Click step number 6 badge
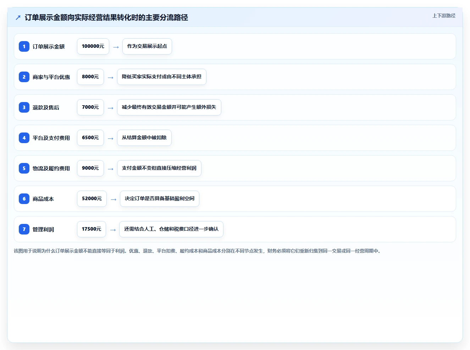The image size is (470, 350). click(x=24, y=199)
